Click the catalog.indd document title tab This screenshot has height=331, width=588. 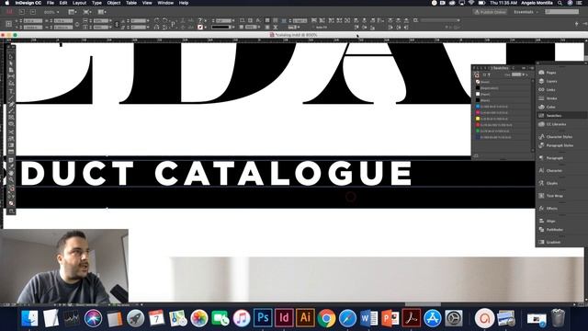294,35
